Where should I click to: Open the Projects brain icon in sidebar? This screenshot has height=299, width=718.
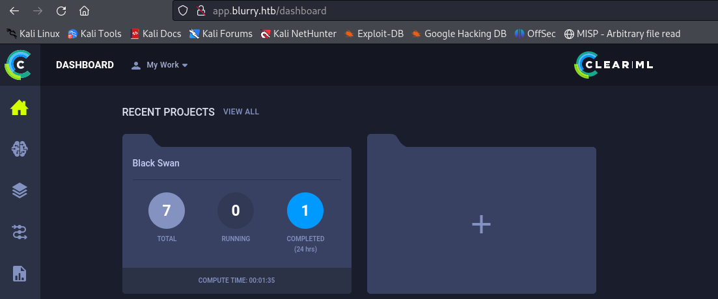(20, 149)
